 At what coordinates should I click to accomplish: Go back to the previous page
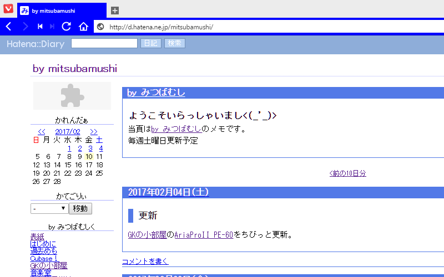[8, 27]
